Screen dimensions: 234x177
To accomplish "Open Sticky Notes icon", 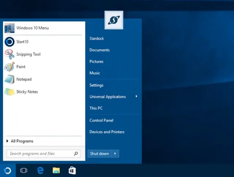I will pyautogui.click(x=10, y=92).
